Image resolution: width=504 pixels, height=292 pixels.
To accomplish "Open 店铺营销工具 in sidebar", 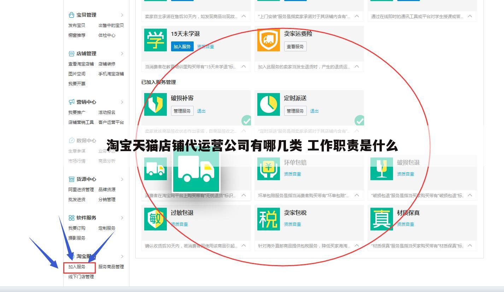I will (81, 122).
